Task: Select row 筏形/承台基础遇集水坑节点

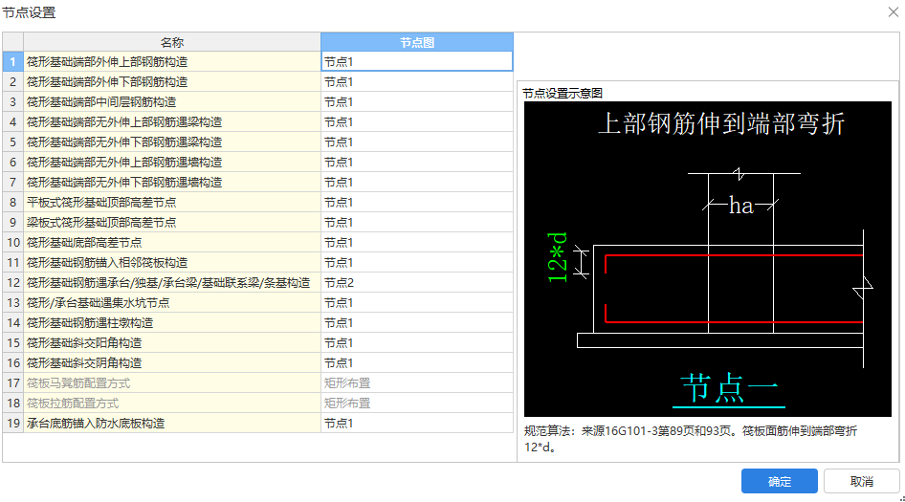Action: 172,303
